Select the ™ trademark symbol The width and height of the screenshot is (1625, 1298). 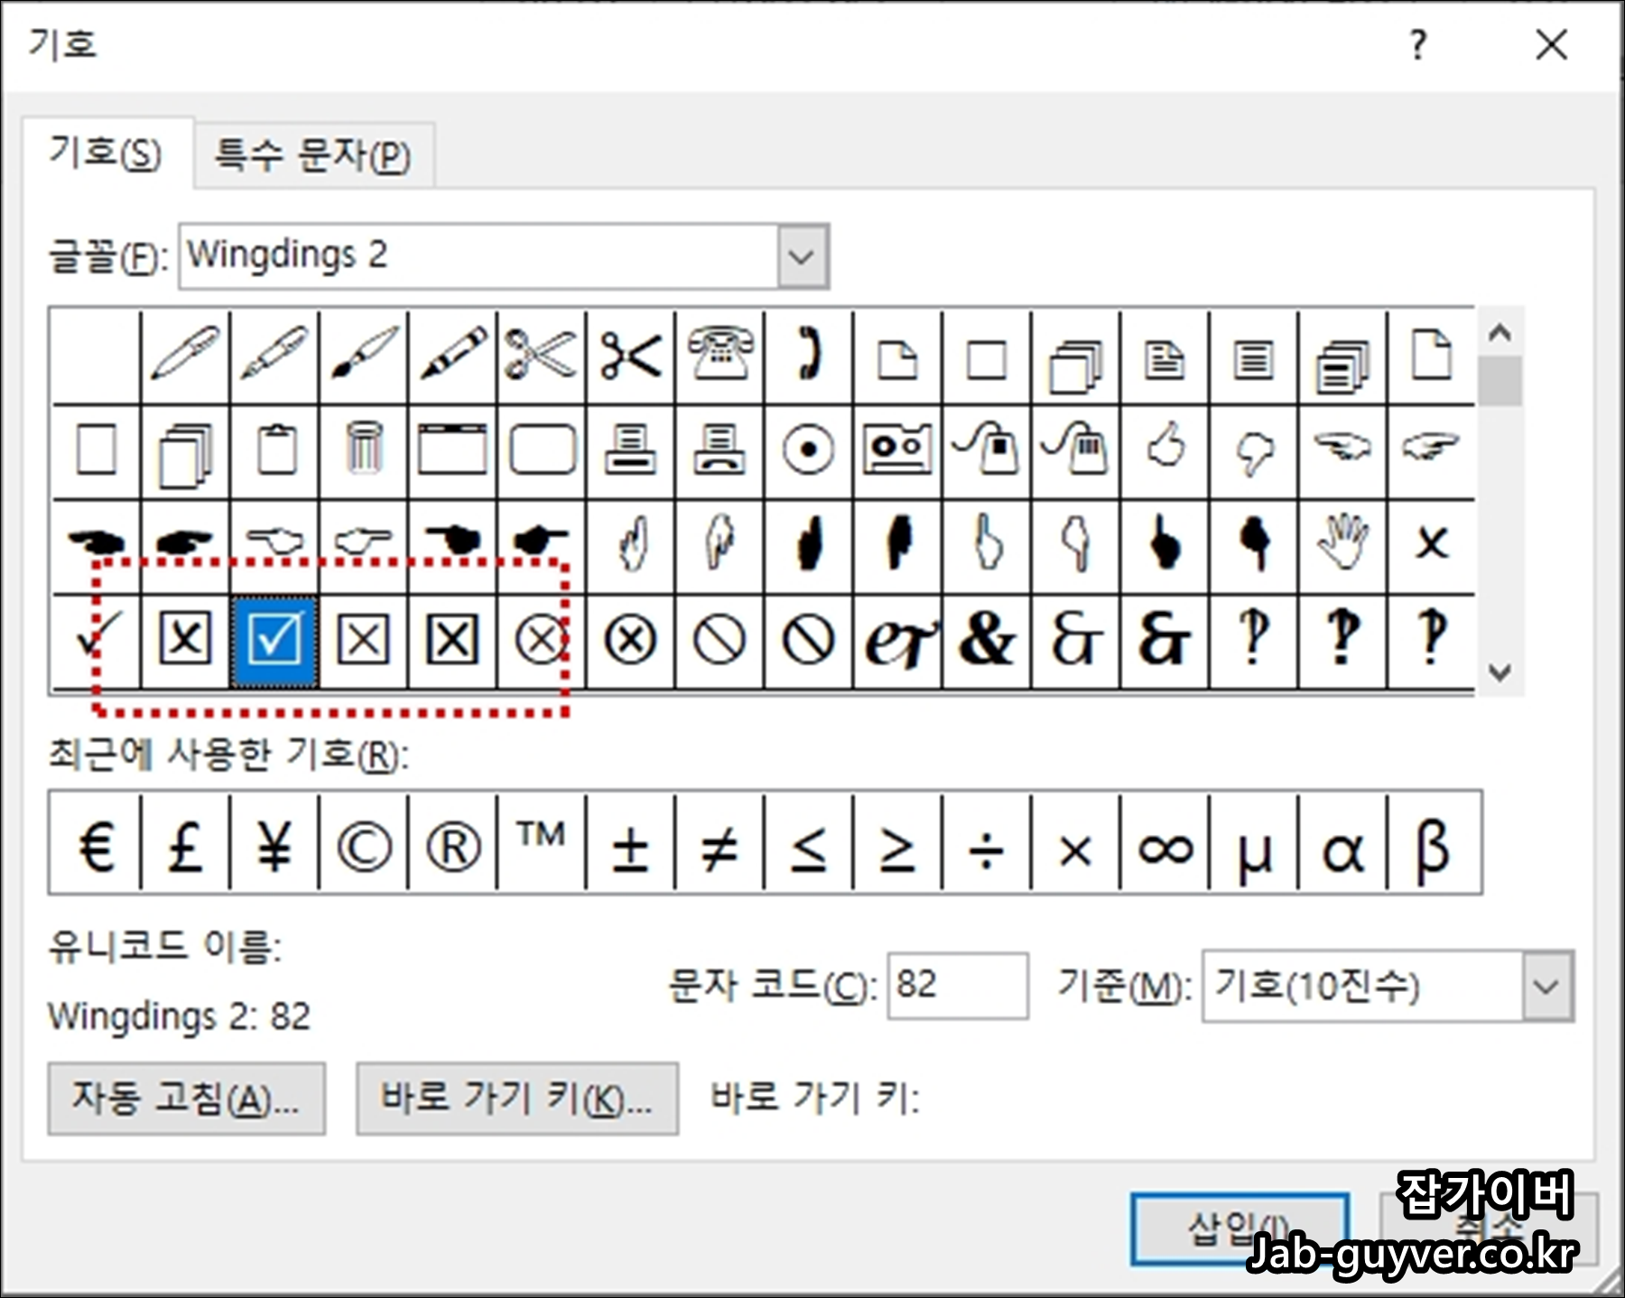541,844
